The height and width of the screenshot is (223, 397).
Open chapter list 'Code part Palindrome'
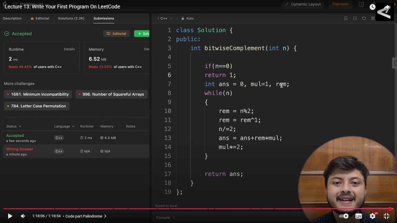(86, 216)
